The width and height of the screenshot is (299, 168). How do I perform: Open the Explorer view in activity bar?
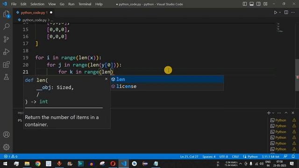[x=6, y=14]
